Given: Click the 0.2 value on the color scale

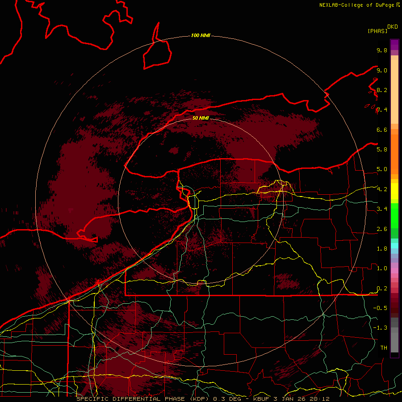Looking at the screenshot, I should click(x=382, y=289).
